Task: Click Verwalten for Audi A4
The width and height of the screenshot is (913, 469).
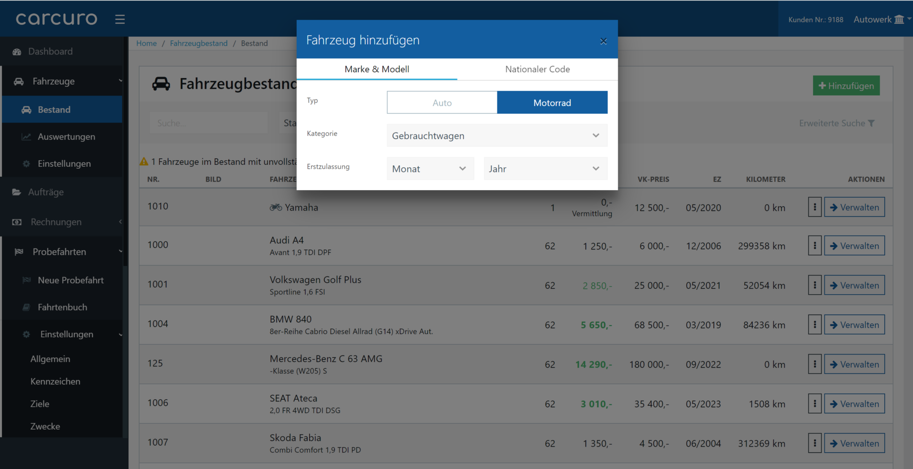Action: pyautogui.click(x=854, y=246)
